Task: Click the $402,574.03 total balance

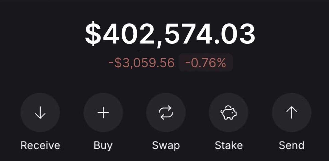Action: click(170, 34)
